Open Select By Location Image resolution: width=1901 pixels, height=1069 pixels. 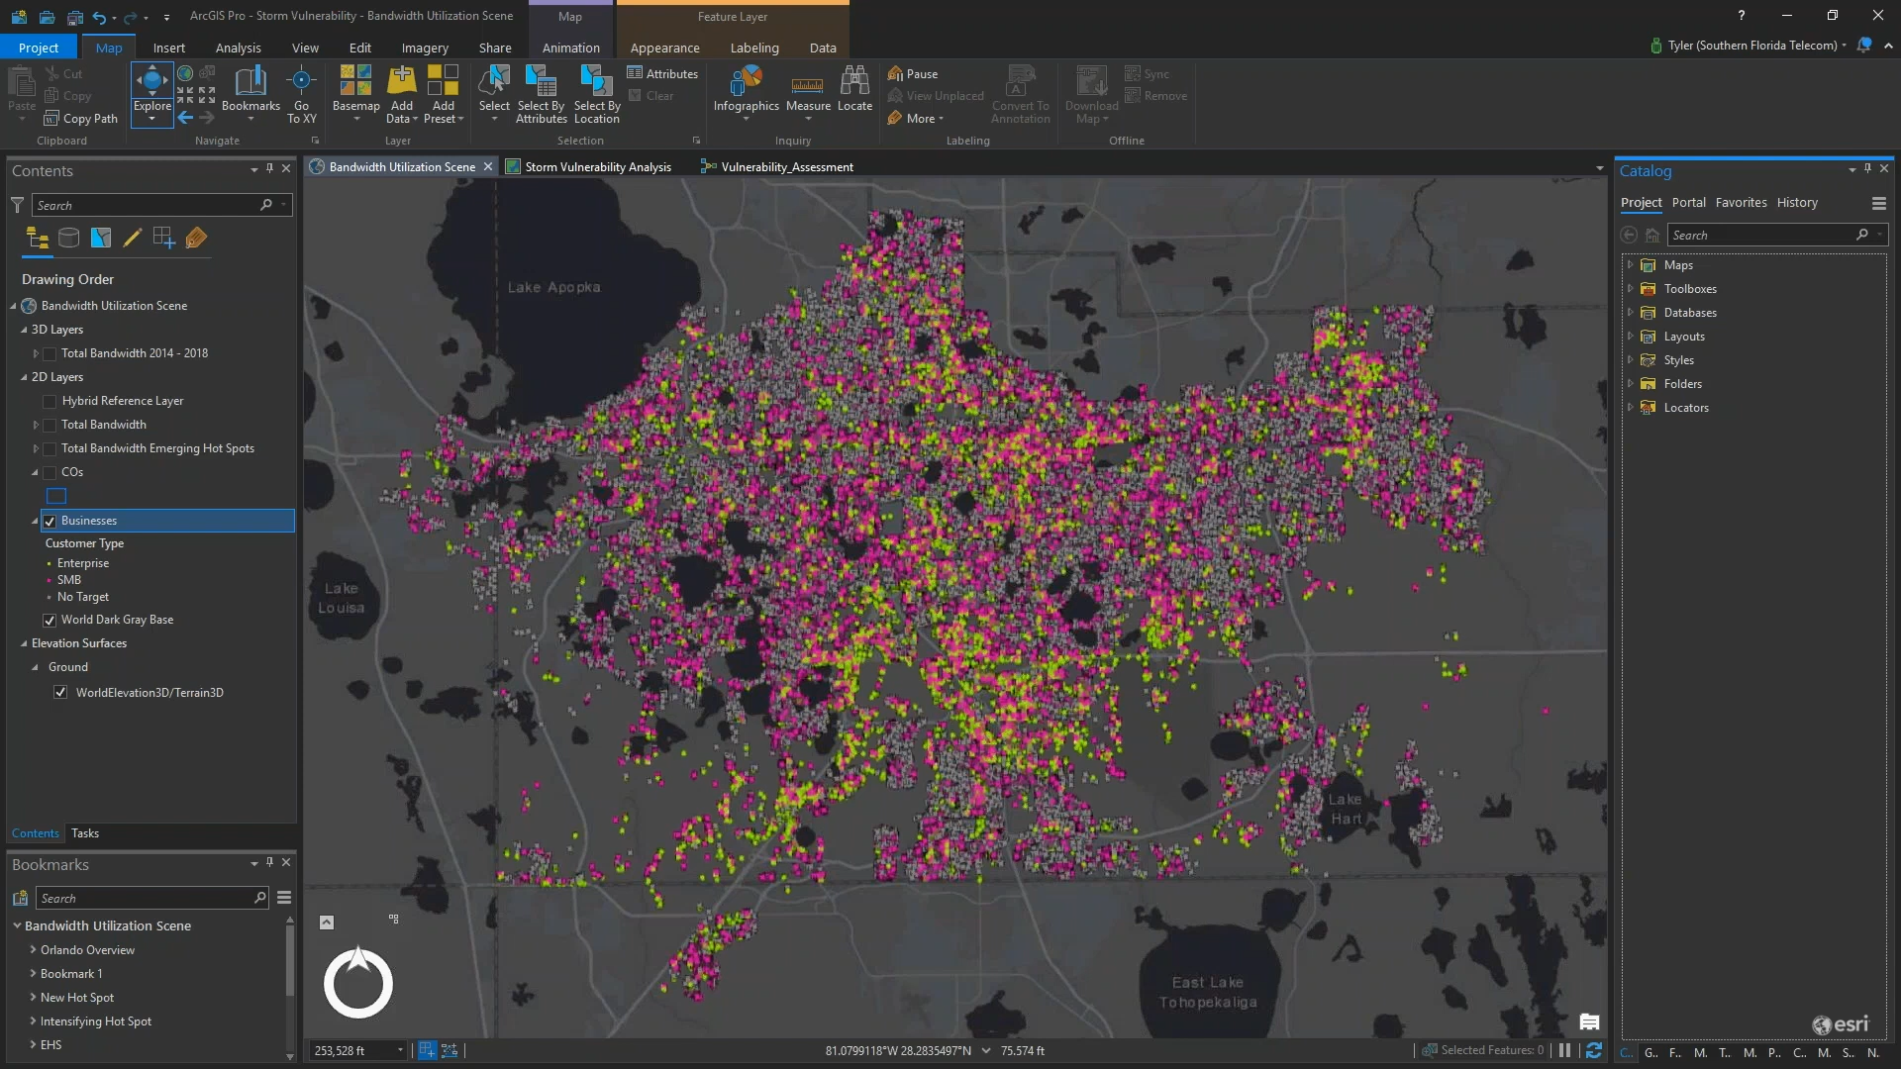597,94
